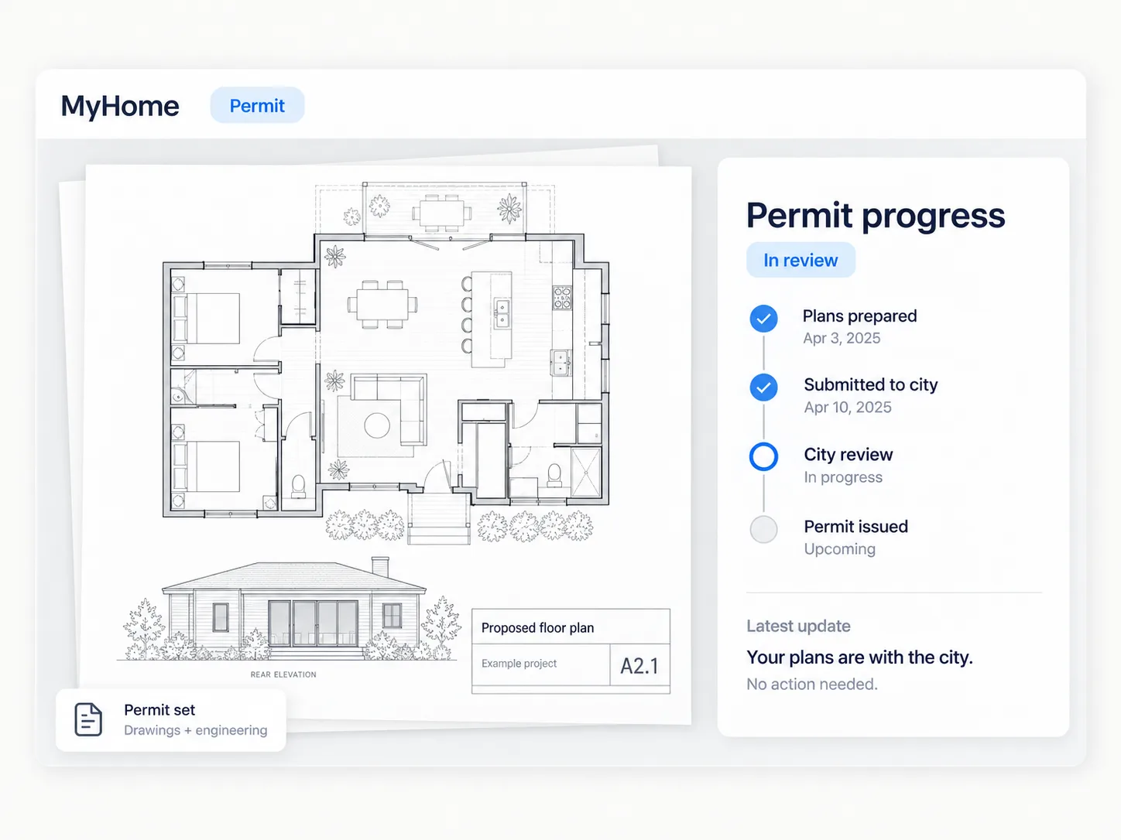Click the Permit issued step label
The height and width of the screenshot is (840, 1121).
[x=855, y=527]
